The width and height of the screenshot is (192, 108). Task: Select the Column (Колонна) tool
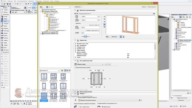(x=5, y=23)
